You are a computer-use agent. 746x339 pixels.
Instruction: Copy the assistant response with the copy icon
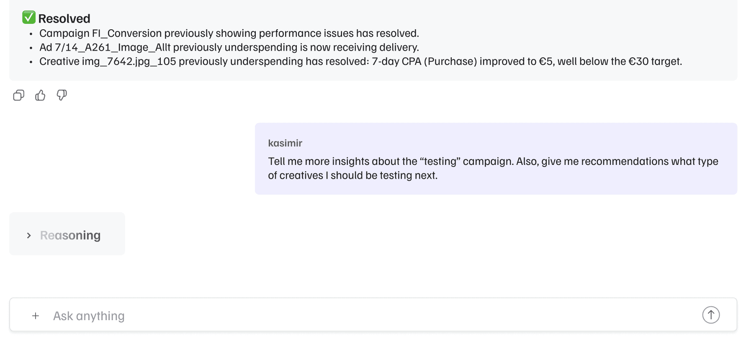(18, 95)
